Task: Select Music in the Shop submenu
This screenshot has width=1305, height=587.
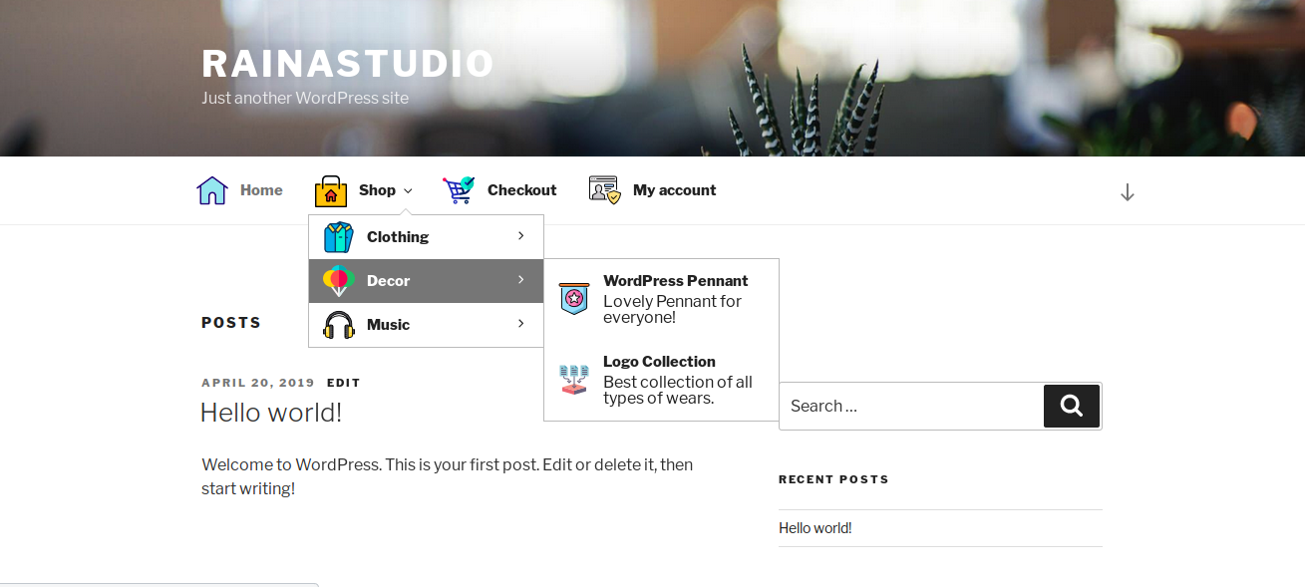Action: [388, 325]
